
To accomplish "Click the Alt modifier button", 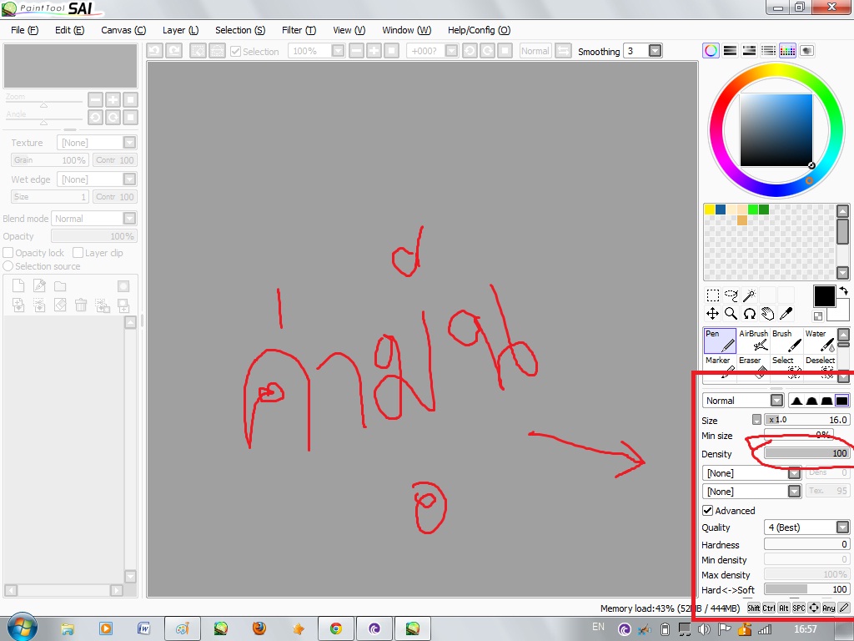I will tap(784, 608).
